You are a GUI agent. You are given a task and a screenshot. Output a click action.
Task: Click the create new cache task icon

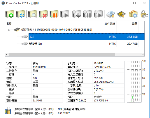(10, 14)
